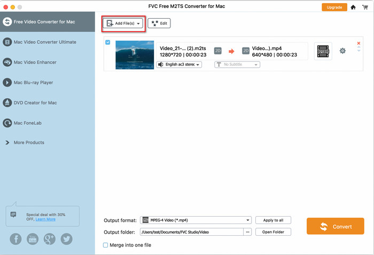Click Apply to all button

click(x=273, y=220)
